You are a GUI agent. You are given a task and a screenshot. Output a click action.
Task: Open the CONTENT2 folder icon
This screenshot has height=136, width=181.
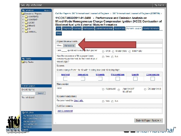point(26,17)
